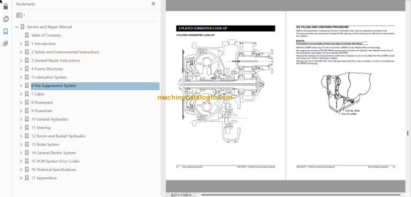Viewport: 411px width, 197px height.
Task: Expand the 14 General Electric System chevron
Action: pos(21,153)
